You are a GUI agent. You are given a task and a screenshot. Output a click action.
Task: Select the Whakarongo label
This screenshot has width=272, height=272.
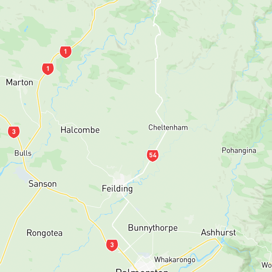[175, 260]
